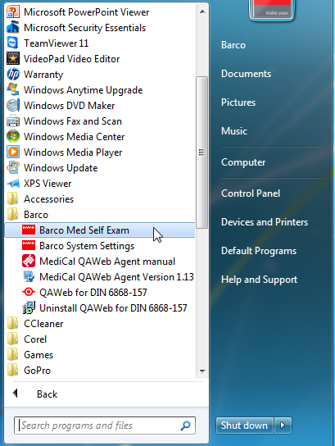Click the HP Warranty icon
The image size is (335, 446).
pyautogui.click(x=13, y=75)
